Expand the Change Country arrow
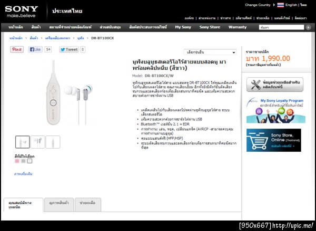The width and height of the screenshot is (316, 231). point(274,5)
